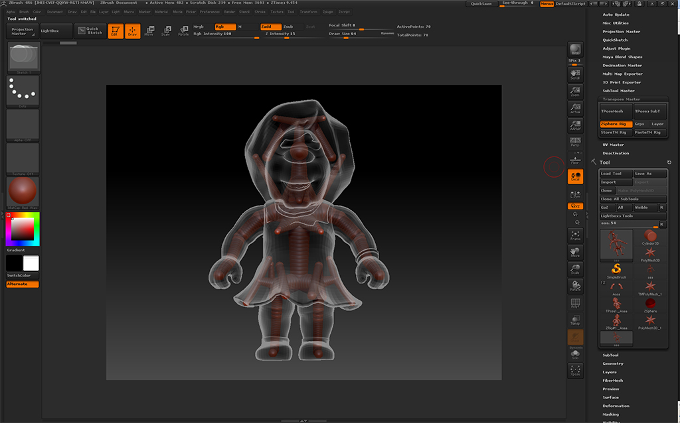Image resolution: width=680 pixels, height=423 pixels.
Task: Choose the Rotate icon in top toolbar
Action: [x=183, y=31]
